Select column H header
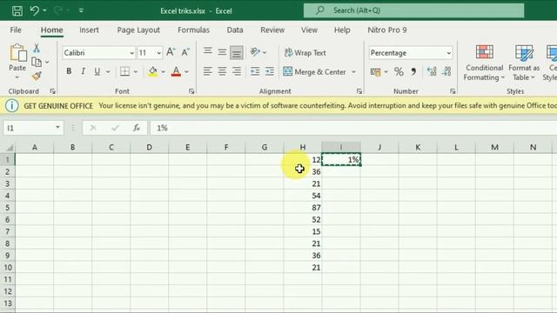 pos(303,147)
